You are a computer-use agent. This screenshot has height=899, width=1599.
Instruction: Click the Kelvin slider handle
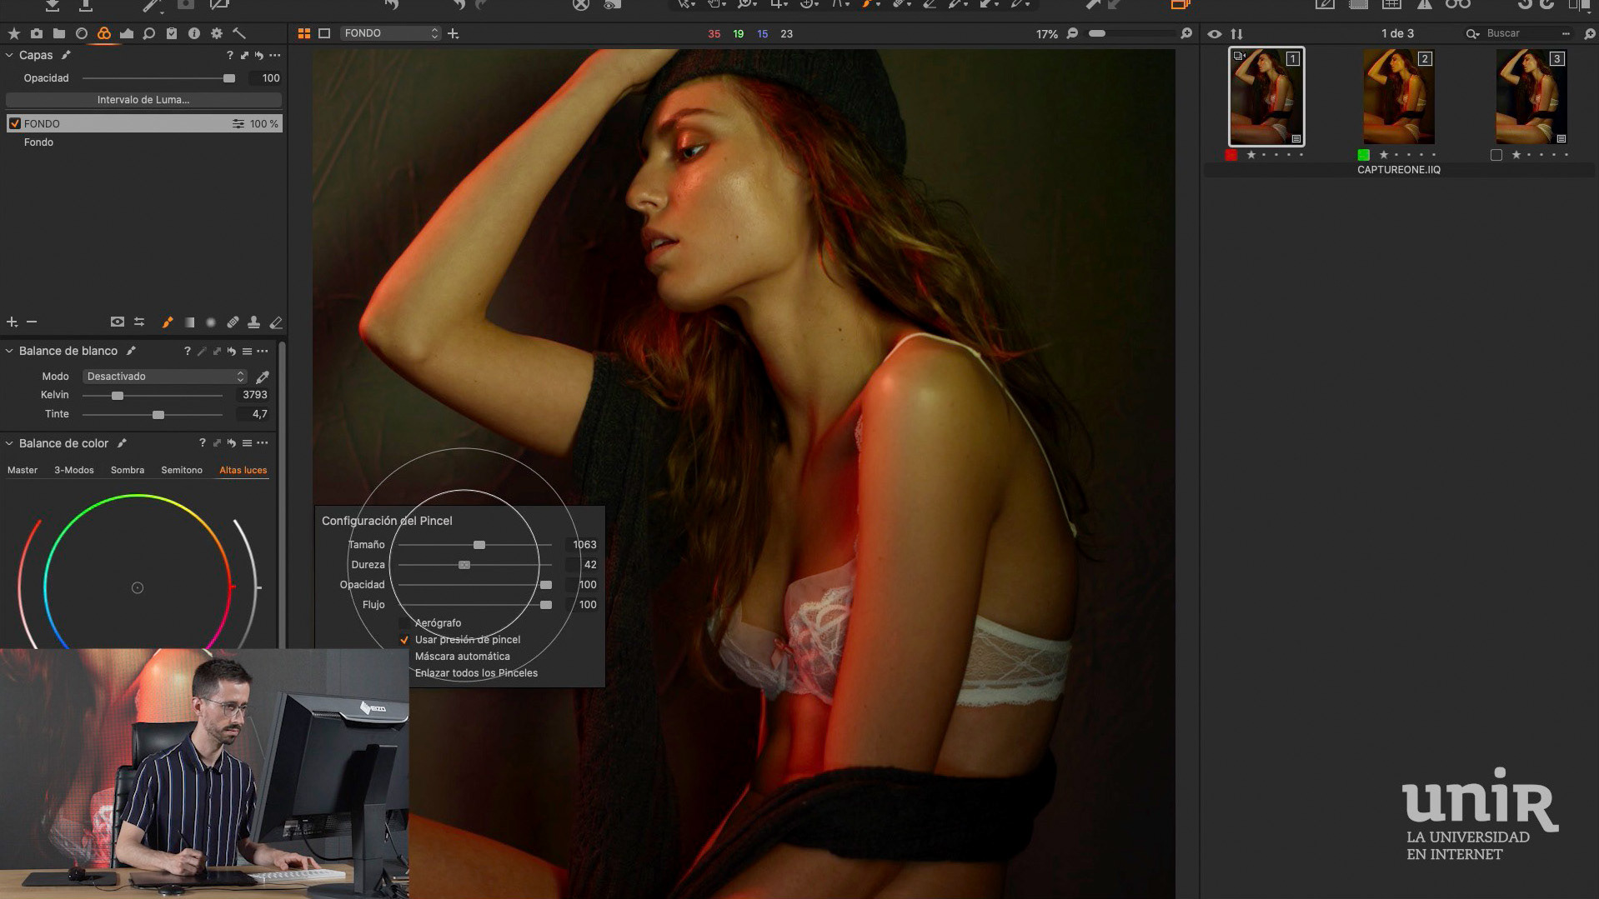click(118, 396)
